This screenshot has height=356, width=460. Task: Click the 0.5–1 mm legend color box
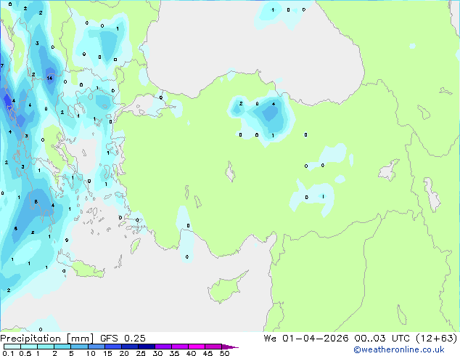tap(29, 347)
